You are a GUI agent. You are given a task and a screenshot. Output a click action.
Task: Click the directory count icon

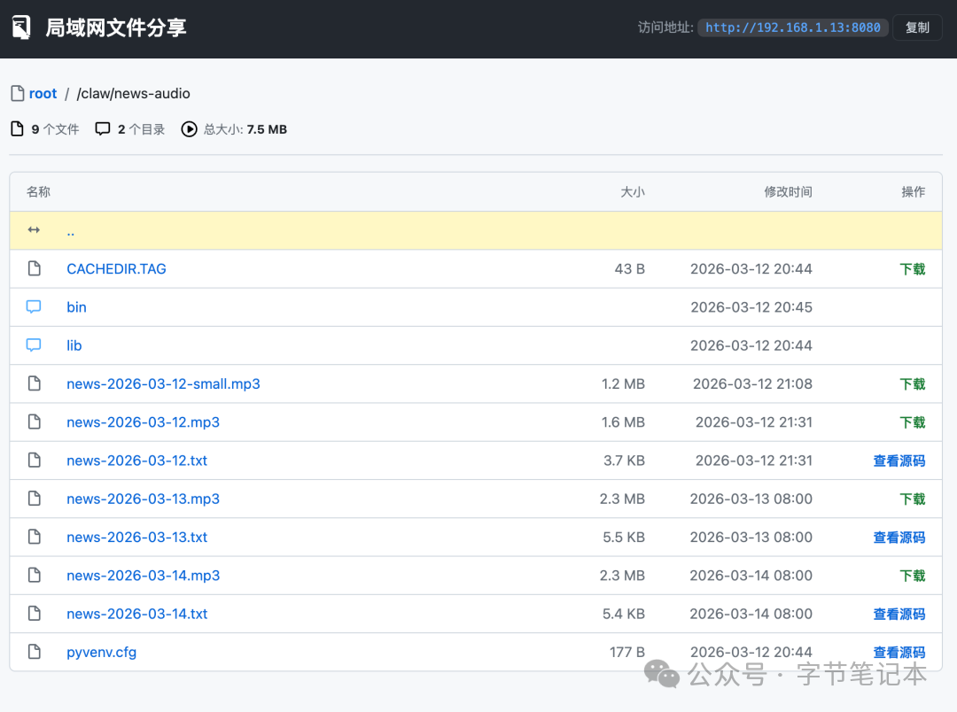pos(103,129)
